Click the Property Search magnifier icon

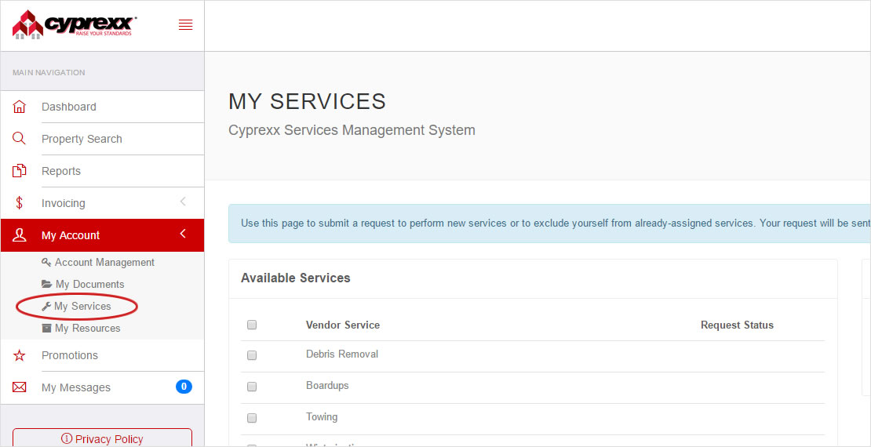tap(20, 139)
